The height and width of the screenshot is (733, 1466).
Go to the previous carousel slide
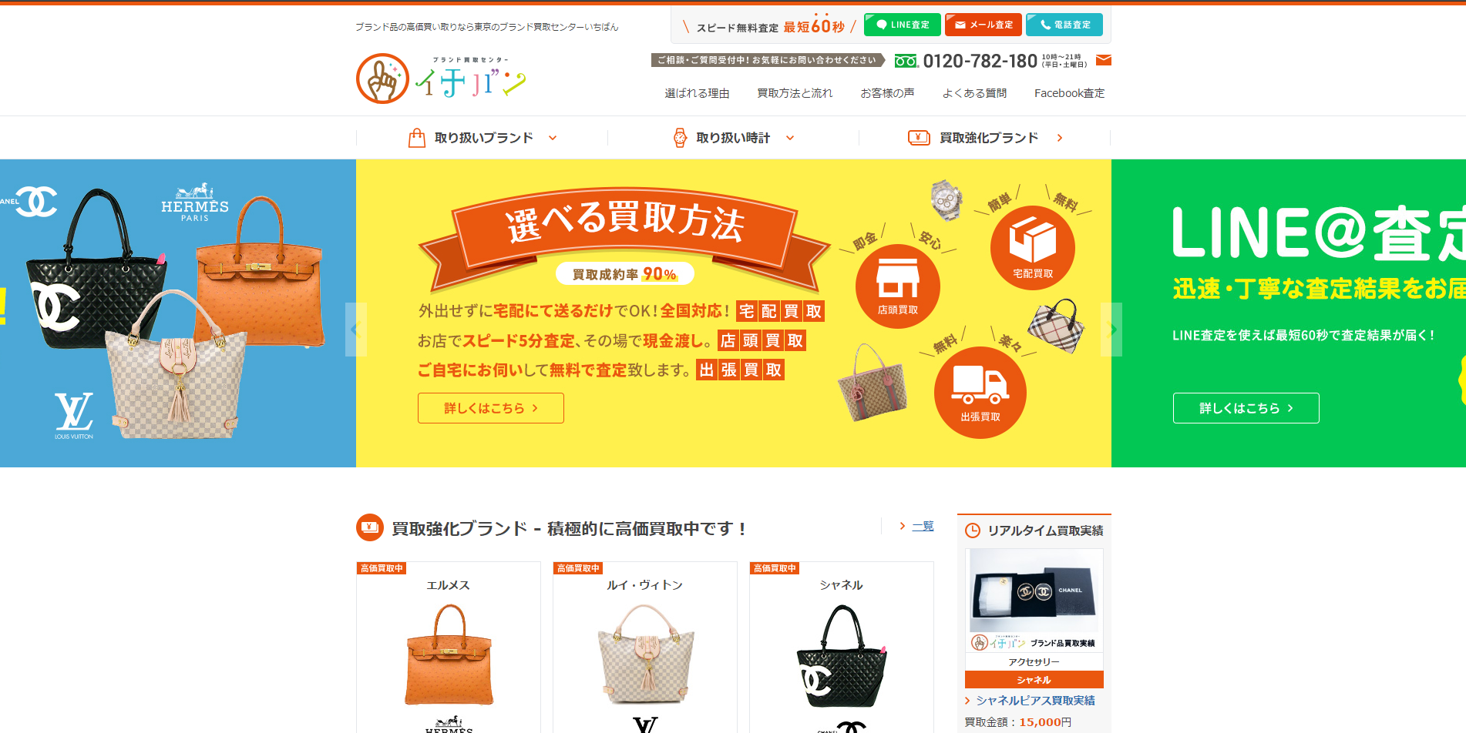pyautogui.click(x=355, y=330)
